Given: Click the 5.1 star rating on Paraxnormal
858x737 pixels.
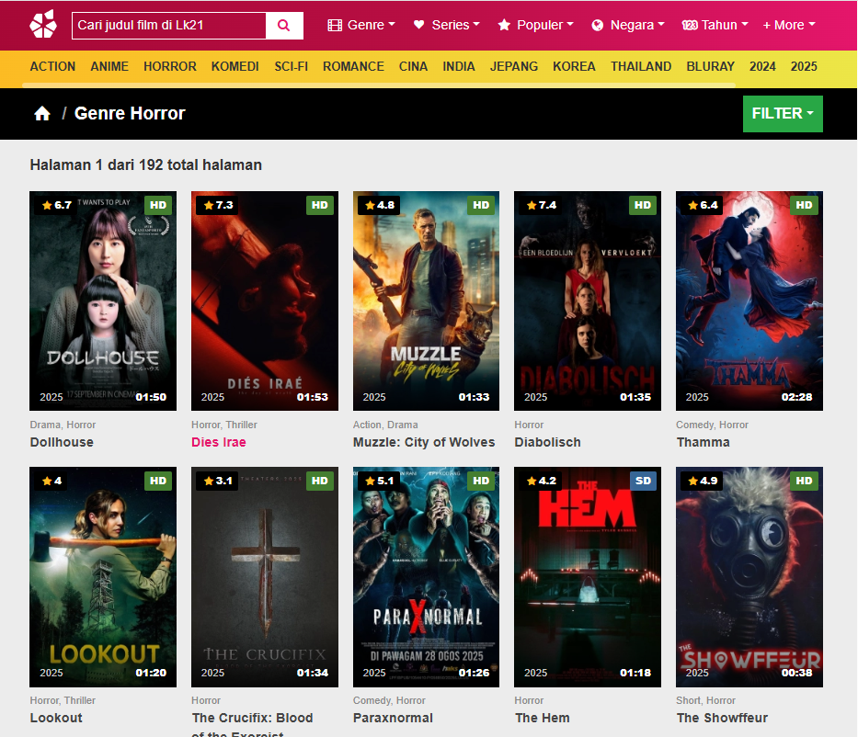Looking at the screenshot, I should click(380, 482).
